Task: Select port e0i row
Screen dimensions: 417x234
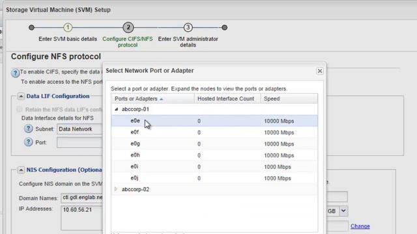Action: [x=214, y=166]
